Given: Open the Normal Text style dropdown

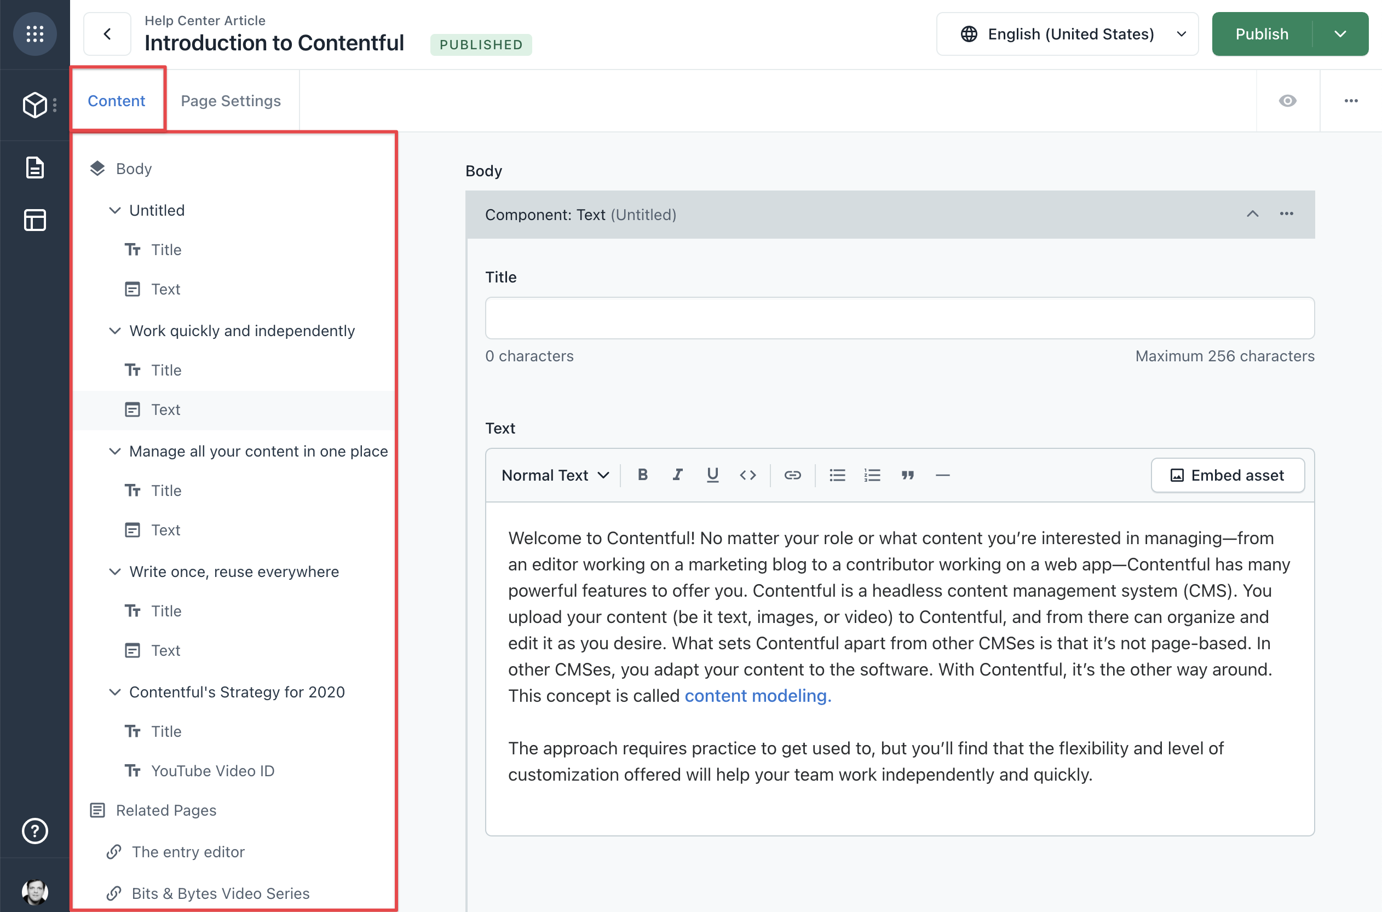Looking at the screenshot, I should coord(554,475).
